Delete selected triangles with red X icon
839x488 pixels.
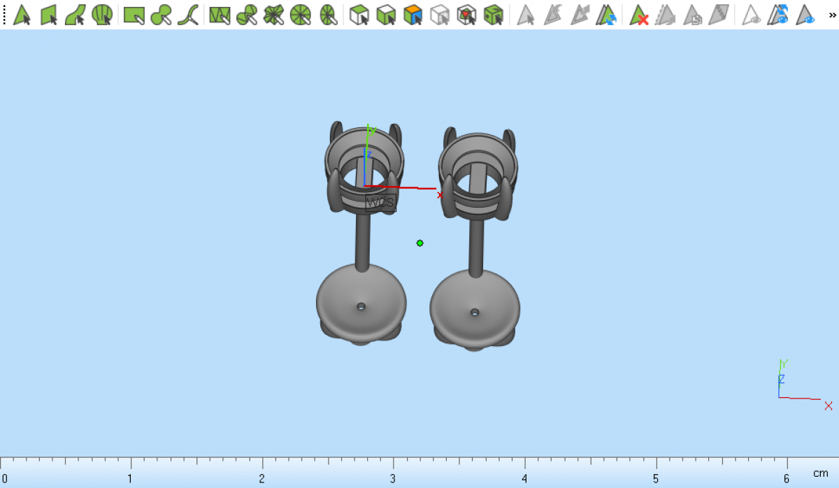(x=638, y=15)
